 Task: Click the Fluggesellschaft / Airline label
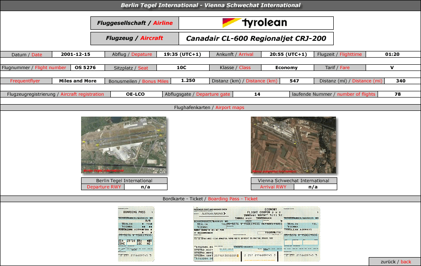pos(135,23)
